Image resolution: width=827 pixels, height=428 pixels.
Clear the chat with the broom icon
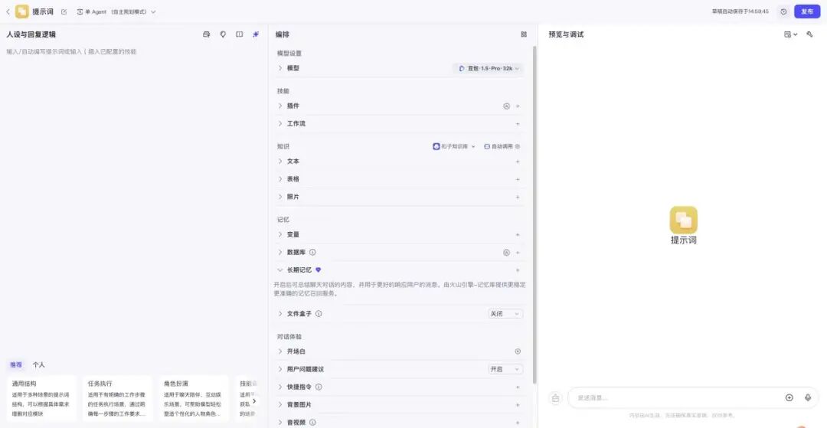[x=555, y=398]
